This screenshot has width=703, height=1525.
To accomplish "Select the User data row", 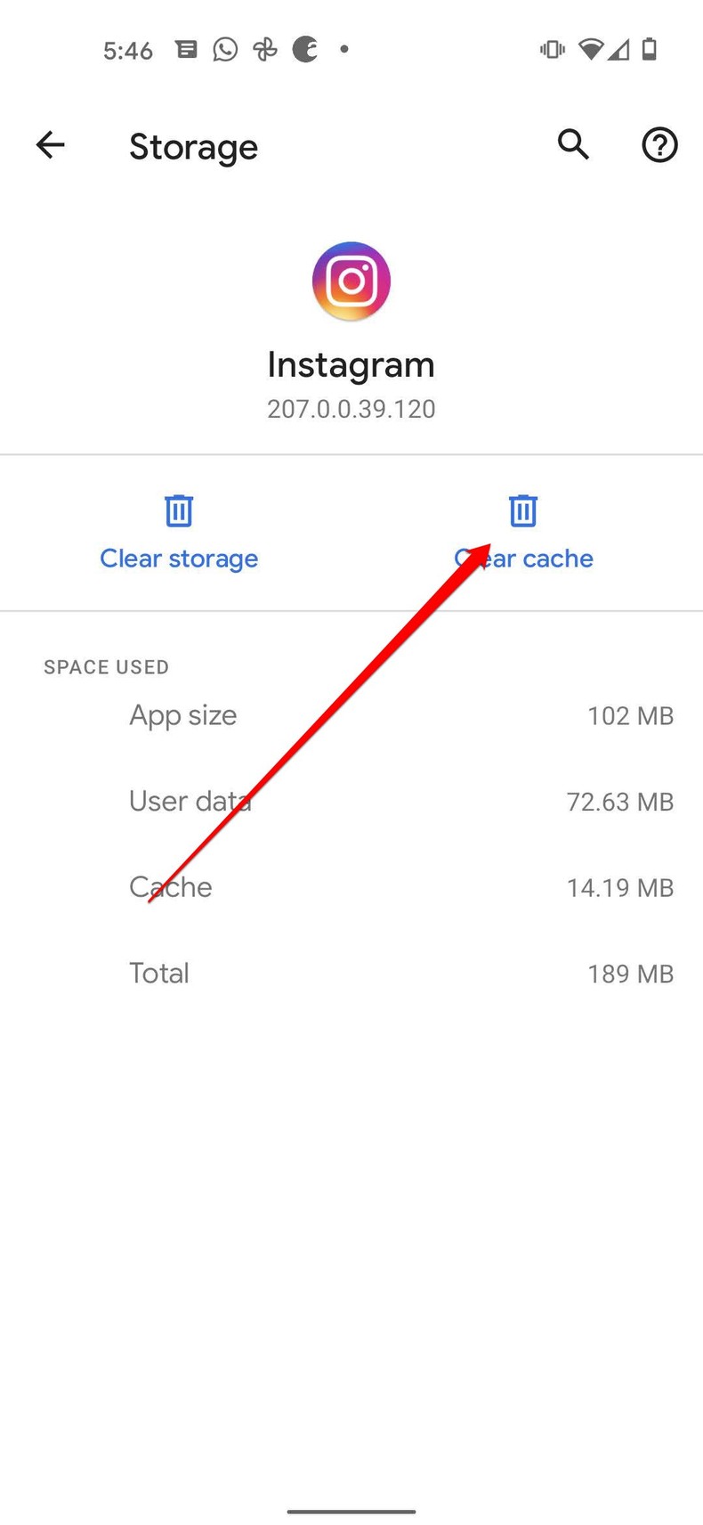I will click(351, 801).
